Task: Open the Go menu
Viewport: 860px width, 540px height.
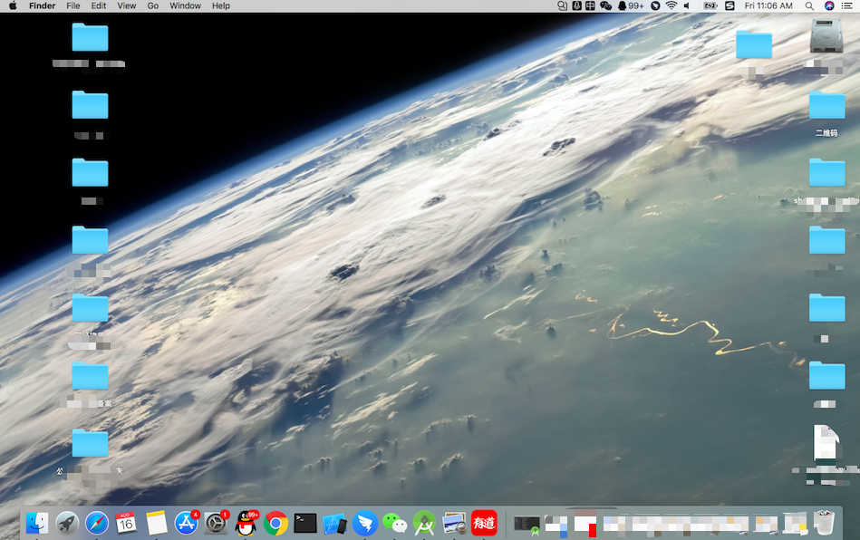Action: pos(153,5)
